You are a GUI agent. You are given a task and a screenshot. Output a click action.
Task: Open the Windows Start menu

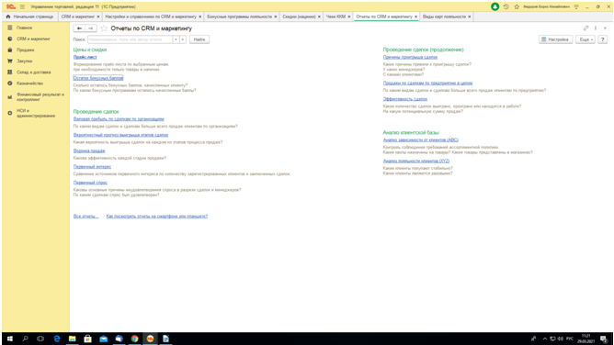[x=10, y=339]
